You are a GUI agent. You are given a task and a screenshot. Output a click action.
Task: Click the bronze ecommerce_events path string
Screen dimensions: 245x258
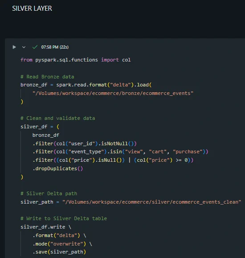pyautogui.click(x=113, y=93)
